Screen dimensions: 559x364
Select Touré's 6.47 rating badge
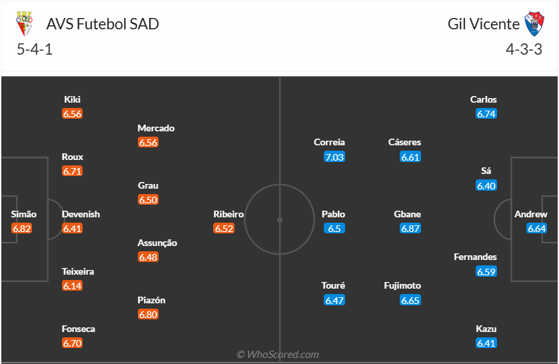click(334, 300)
